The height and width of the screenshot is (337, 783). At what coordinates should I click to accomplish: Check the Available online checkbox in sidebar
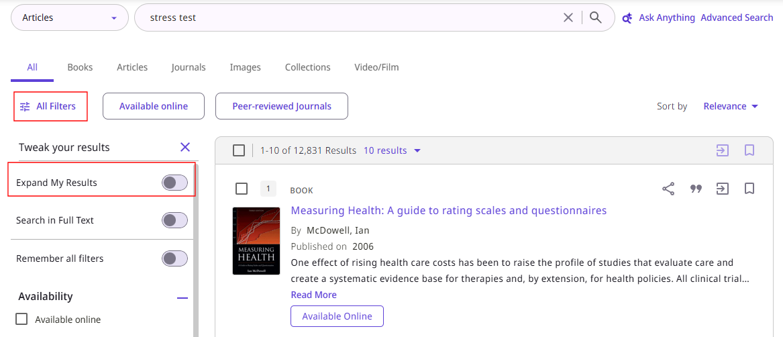pyautogui.click(x=22, y=319)
